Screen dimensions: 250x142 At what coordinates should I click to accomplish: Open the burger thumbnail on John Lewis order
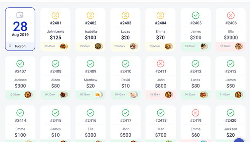coord(64,46)
